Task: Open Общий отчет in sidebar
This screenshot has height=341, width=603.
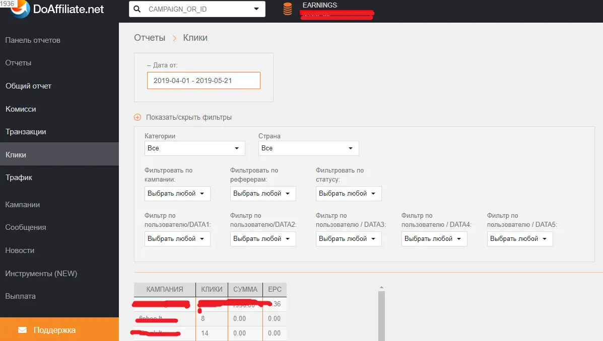Action: click(x=28, y=86)
